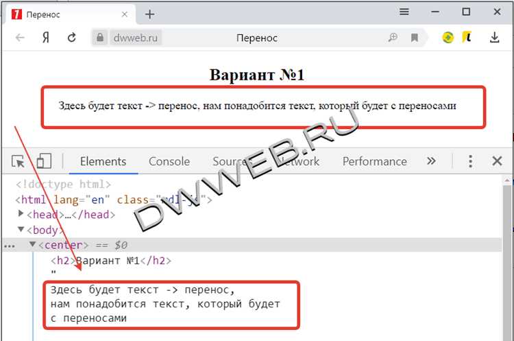514x341 pixels.
Task: Select the center element row
Action: [252, 245]
